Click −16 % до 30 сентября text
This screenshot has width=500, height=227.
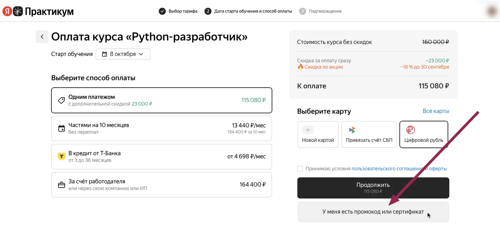(424, 67)
